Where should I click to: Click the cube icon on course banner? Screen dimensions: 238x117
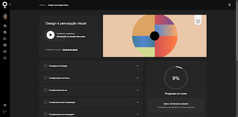pyautogui.click(x=198, y=21)
